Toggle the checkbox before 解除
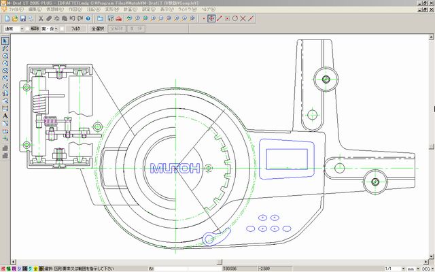 coord(27,29)
